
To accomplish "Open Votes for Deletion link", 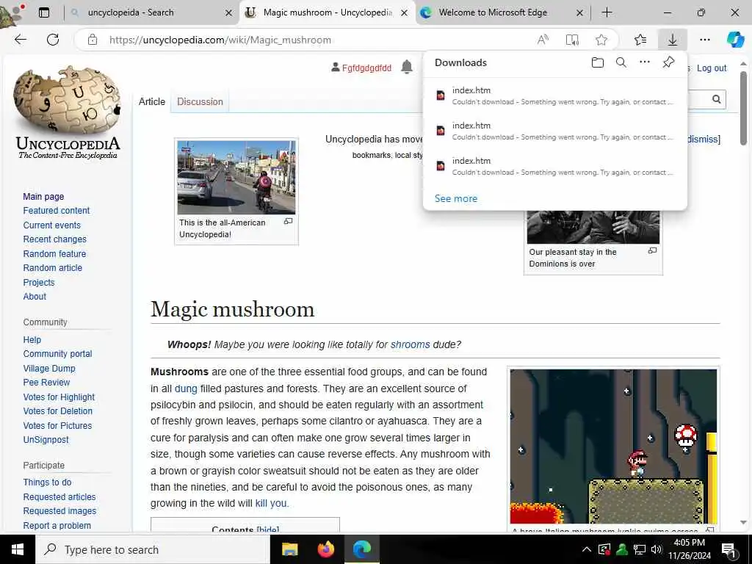I will [x=57, y=411].
